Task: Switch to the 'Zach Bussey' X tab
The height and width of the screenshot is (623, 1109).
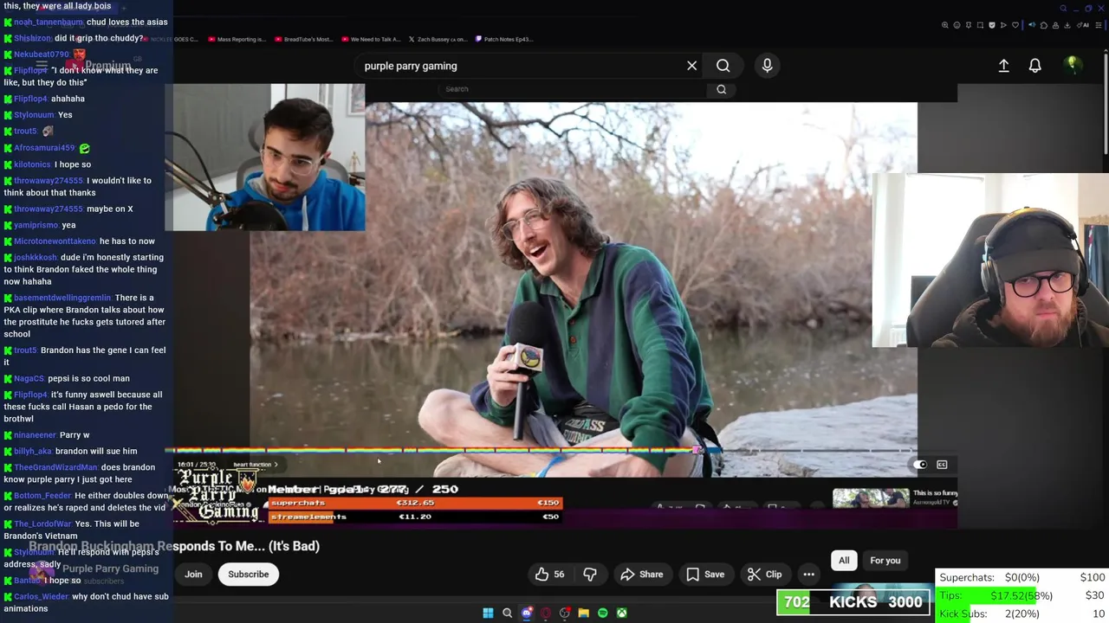Action: tap(438, 39)
